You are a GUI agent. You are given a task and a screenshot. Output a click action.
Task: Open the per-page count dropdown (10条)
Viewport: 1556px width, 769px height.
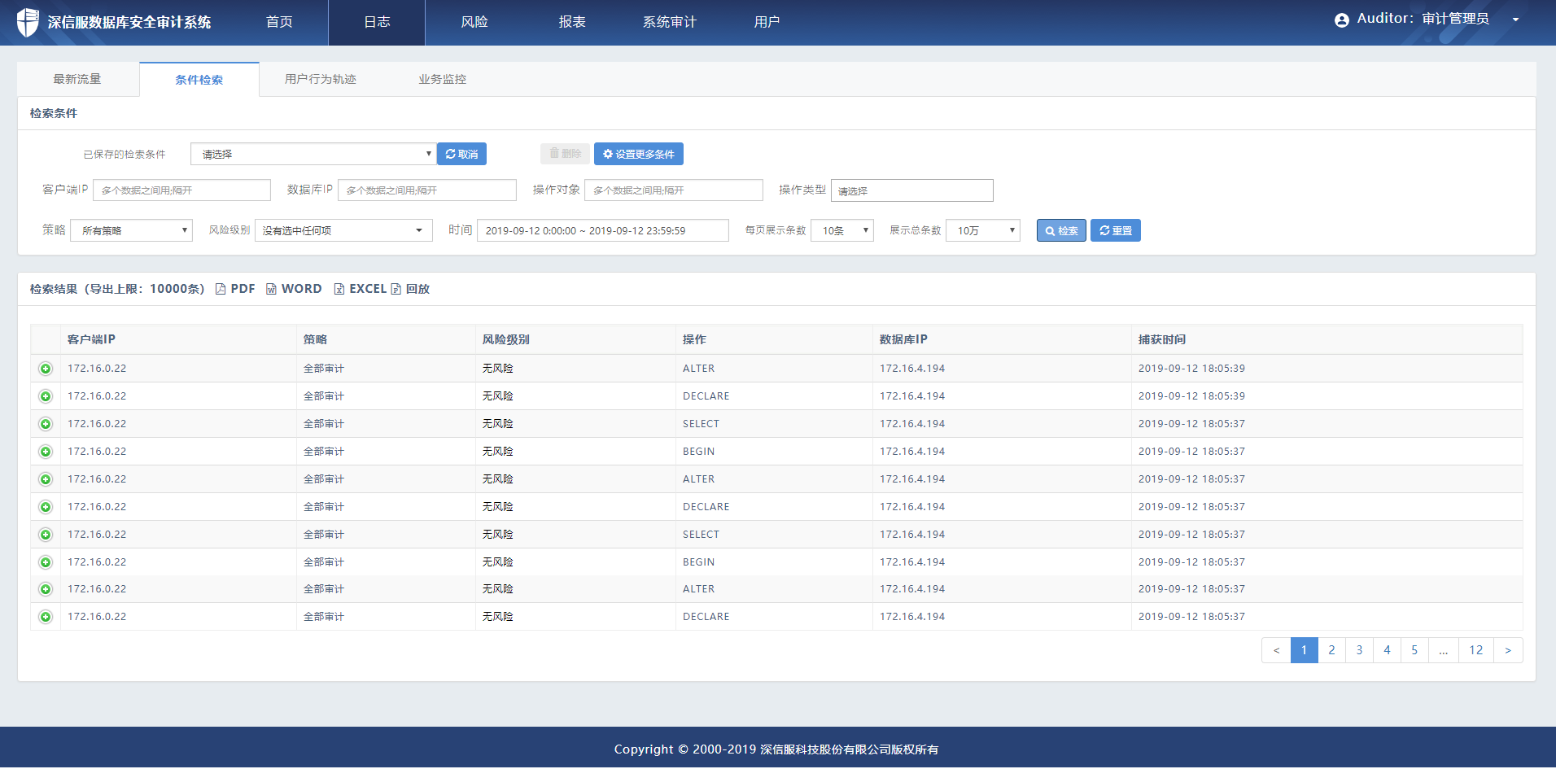(x=841, y=230)
